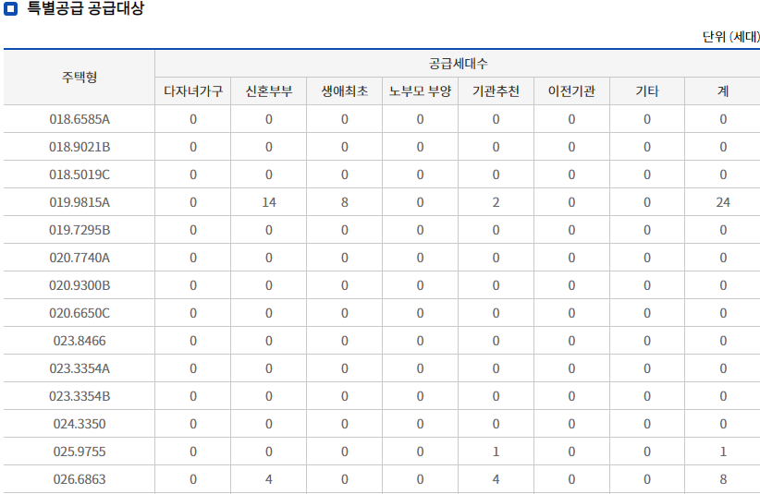Image resolution: width=760 pixels, height=494 pixels.
Task: Click the 기타 0 in row 025.9755
Action: click(647, 452)
